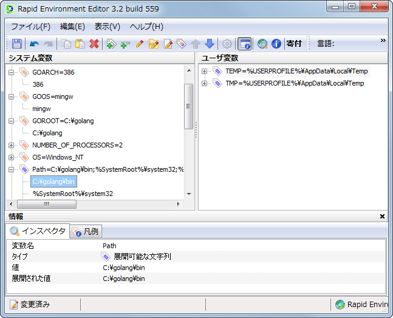Image resolution: width=393 pixels, height=318 pixels.
Task: Expand the NUMBER_OF_PROCESSORS=2 node
Action: click(11, 145)
